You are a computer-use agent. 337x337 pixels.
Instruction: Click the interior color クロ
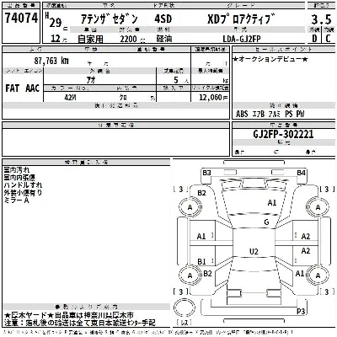(x=123, y=97)
